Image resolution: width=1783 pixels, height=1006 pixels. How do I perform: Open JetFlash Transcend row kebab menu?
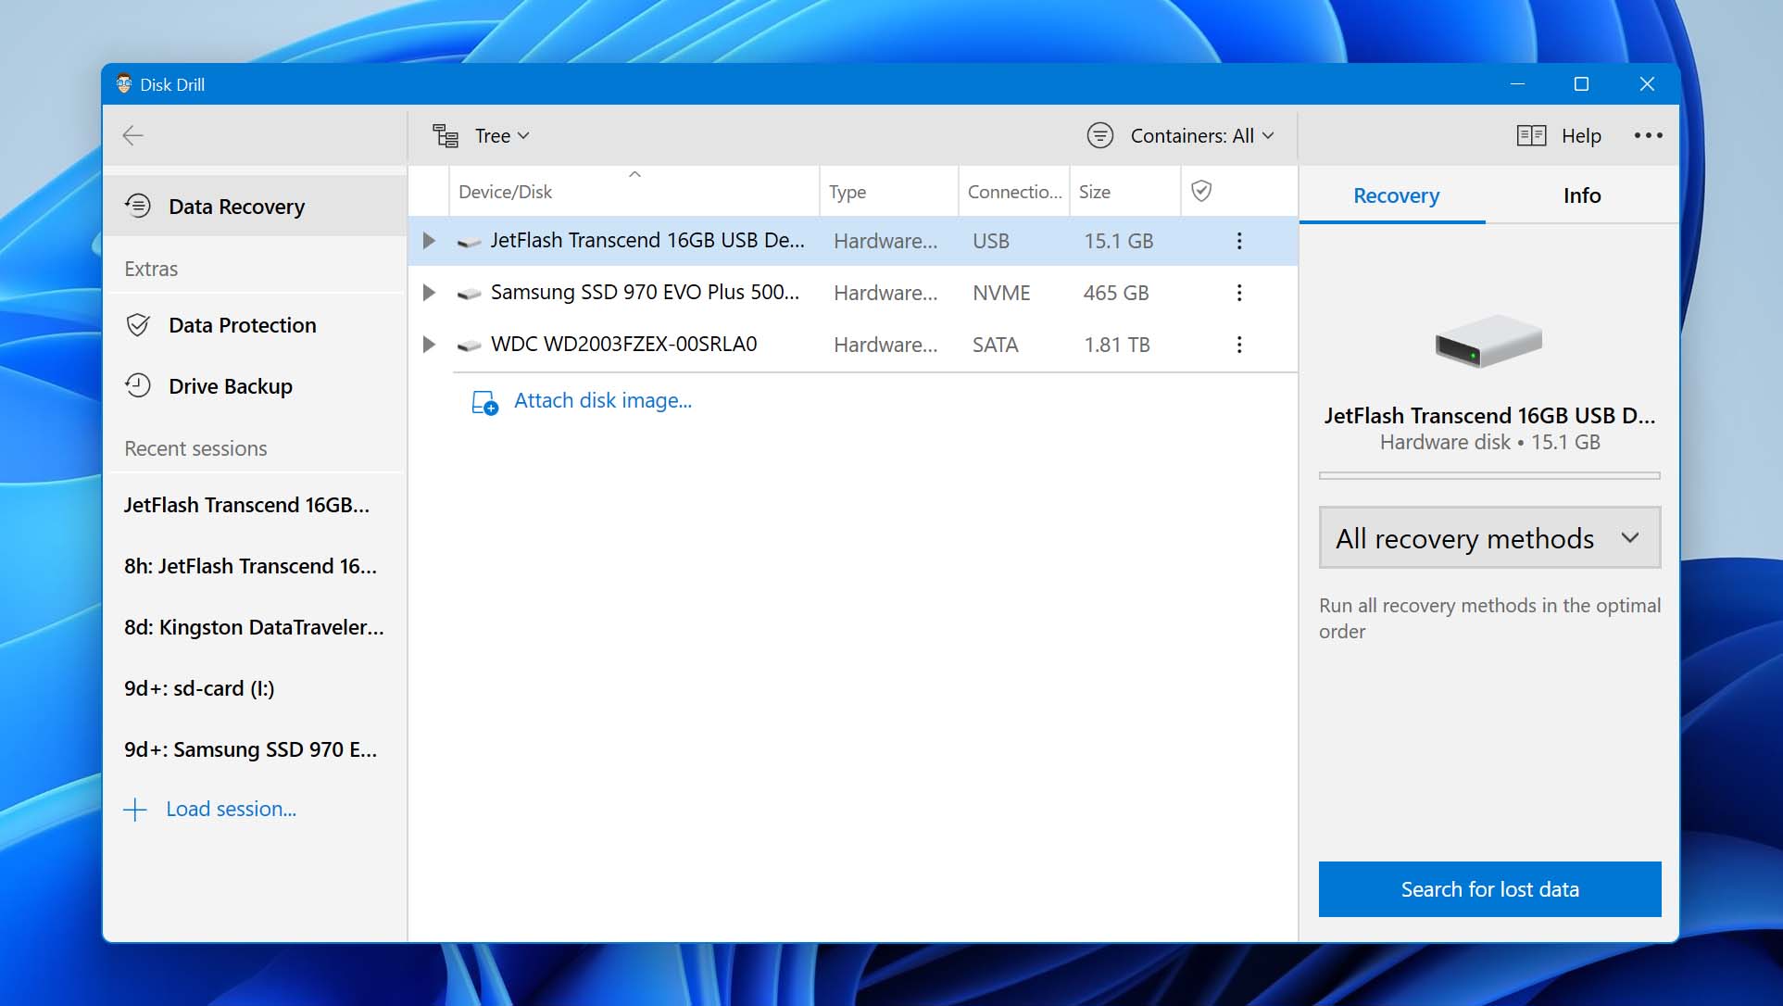point(1239,242)
